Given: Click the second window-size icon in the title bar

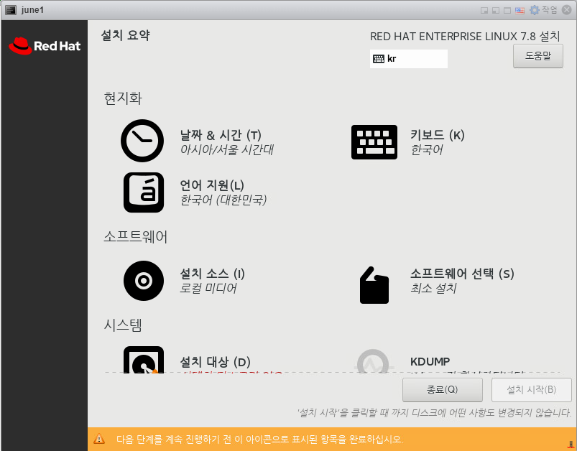Looking at the screenshot, I should [496, 10].
